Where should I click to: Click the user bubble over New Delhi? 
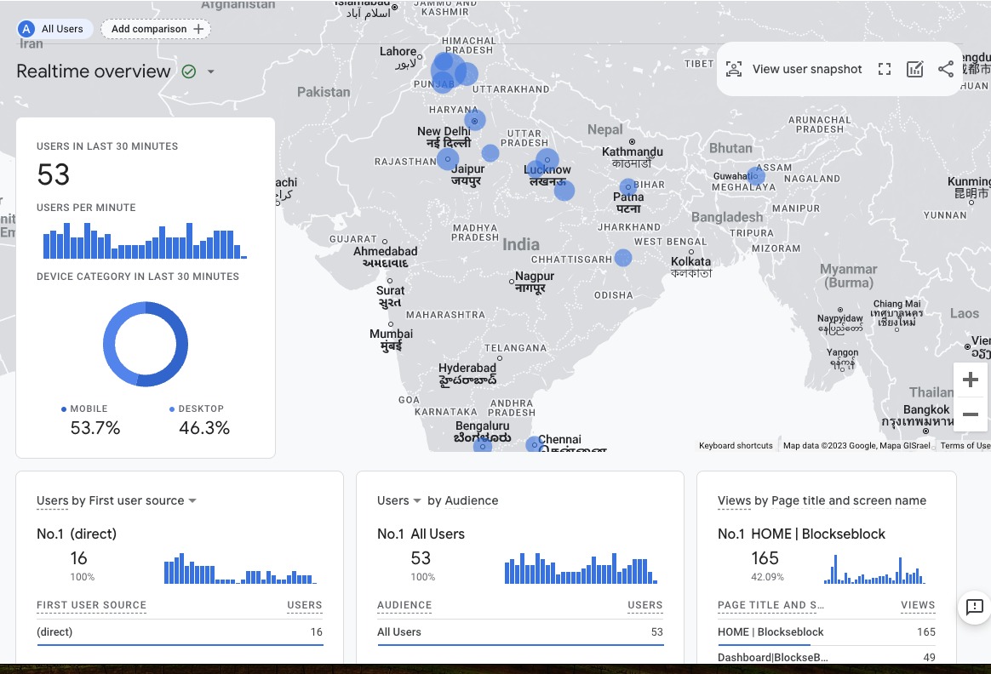coord(475,120)
